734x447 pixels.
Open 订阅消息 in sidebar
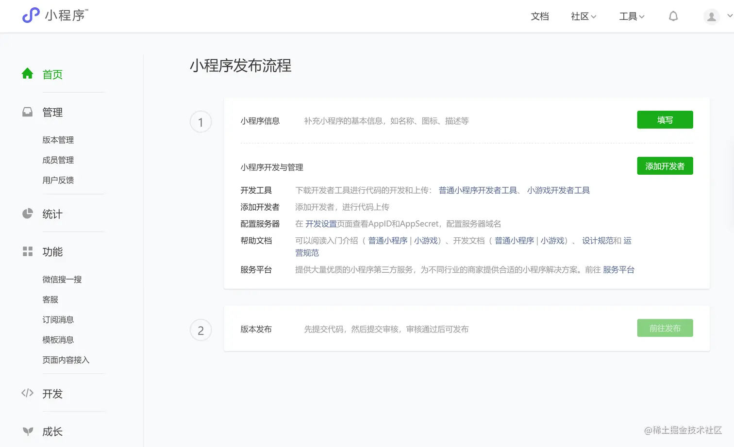[x=58, y=319]
